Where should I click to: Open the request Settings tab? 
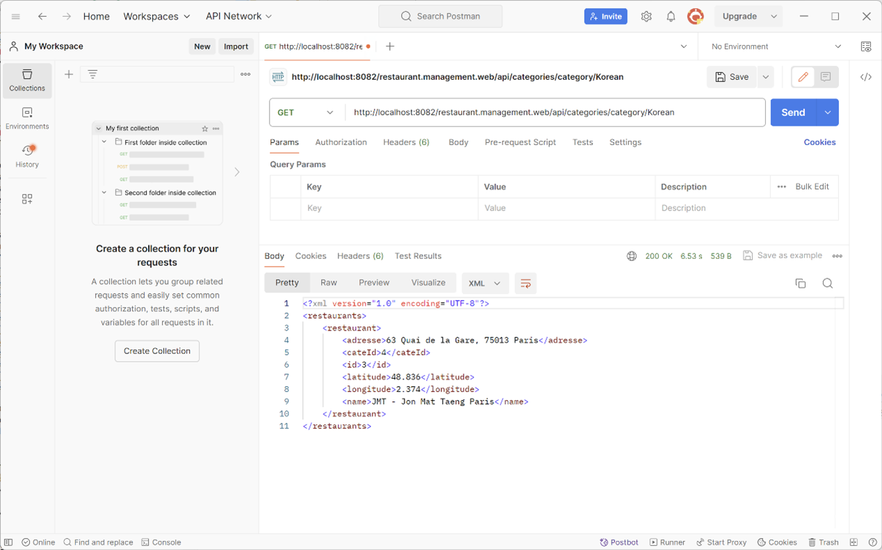pos(626,142)
